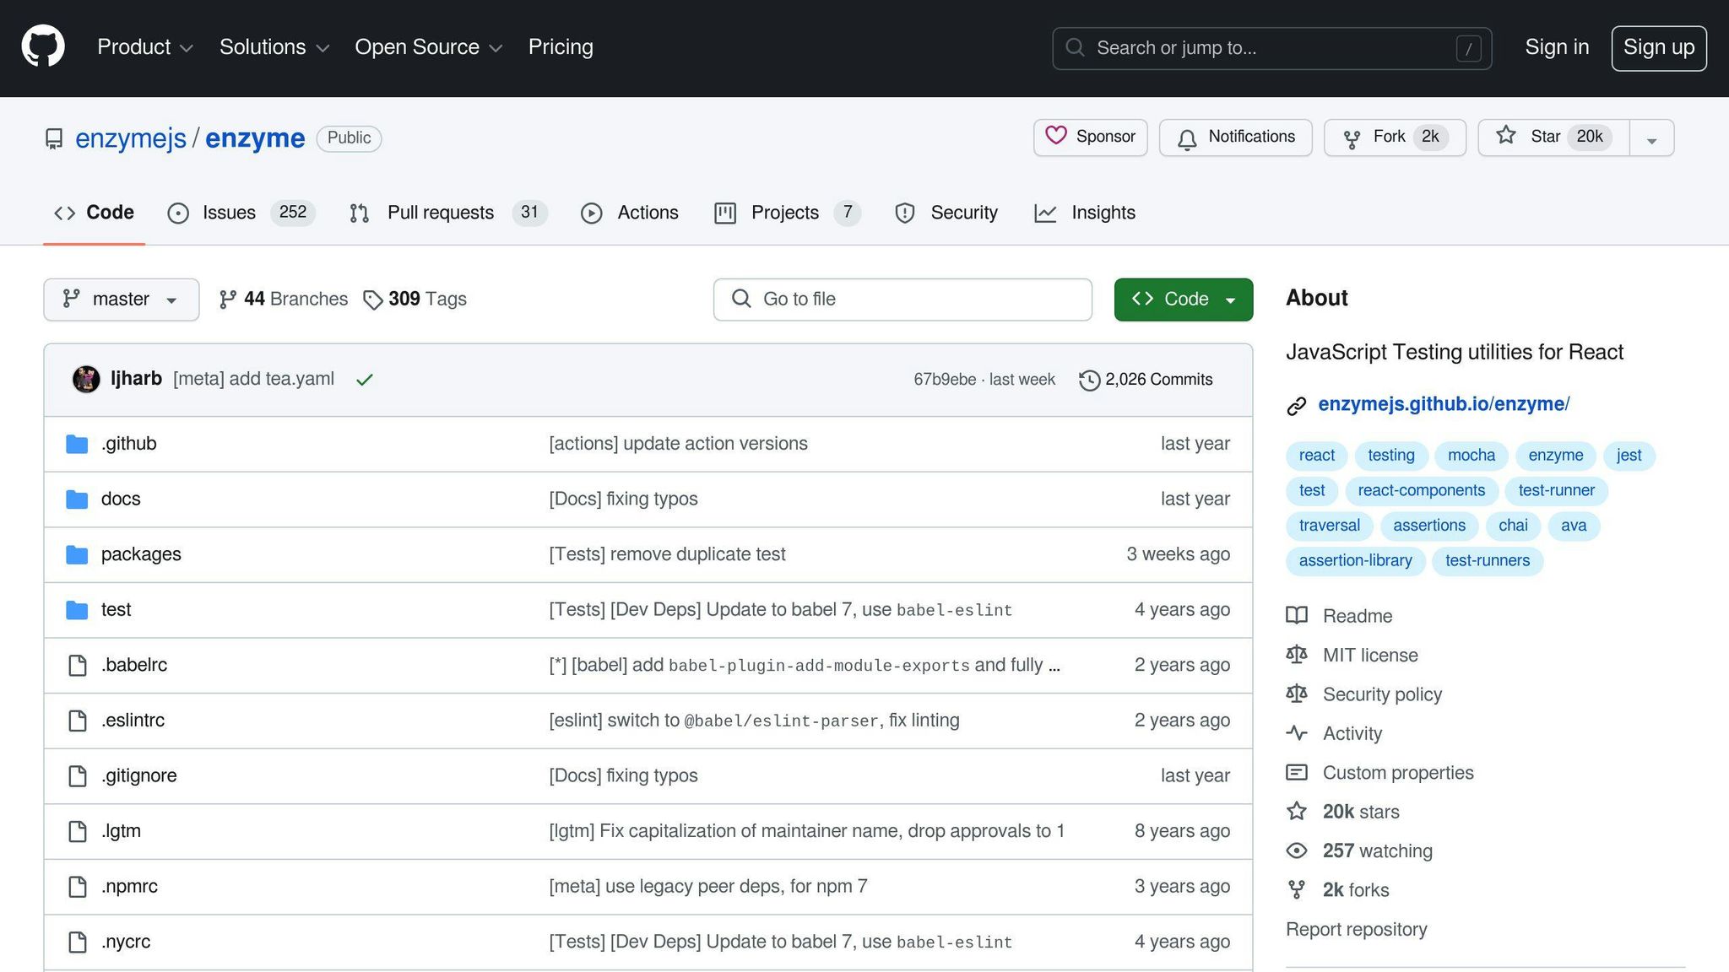This screenshot has height=972, width=1729.
Task: Click the heart Sponsor button
Action: pyautogui.click(x=1090, y=137)
